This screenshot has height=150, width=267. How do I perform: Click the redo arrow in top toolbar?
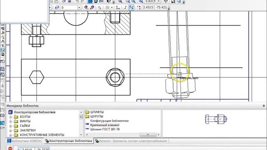click(x=83, y=1)
